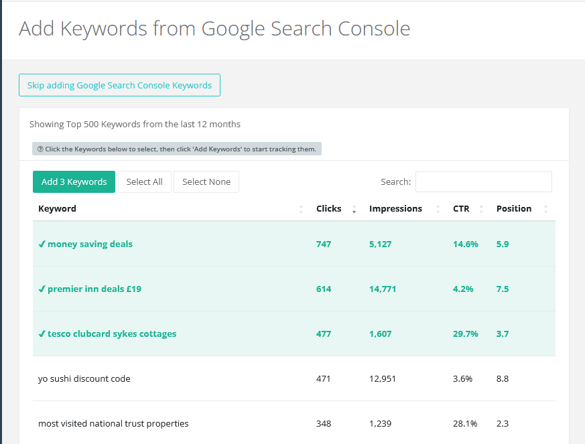Screen dimensions: 585x444
Task: Click the 1,607 impressions value
Action: click(x=380, y=334)
